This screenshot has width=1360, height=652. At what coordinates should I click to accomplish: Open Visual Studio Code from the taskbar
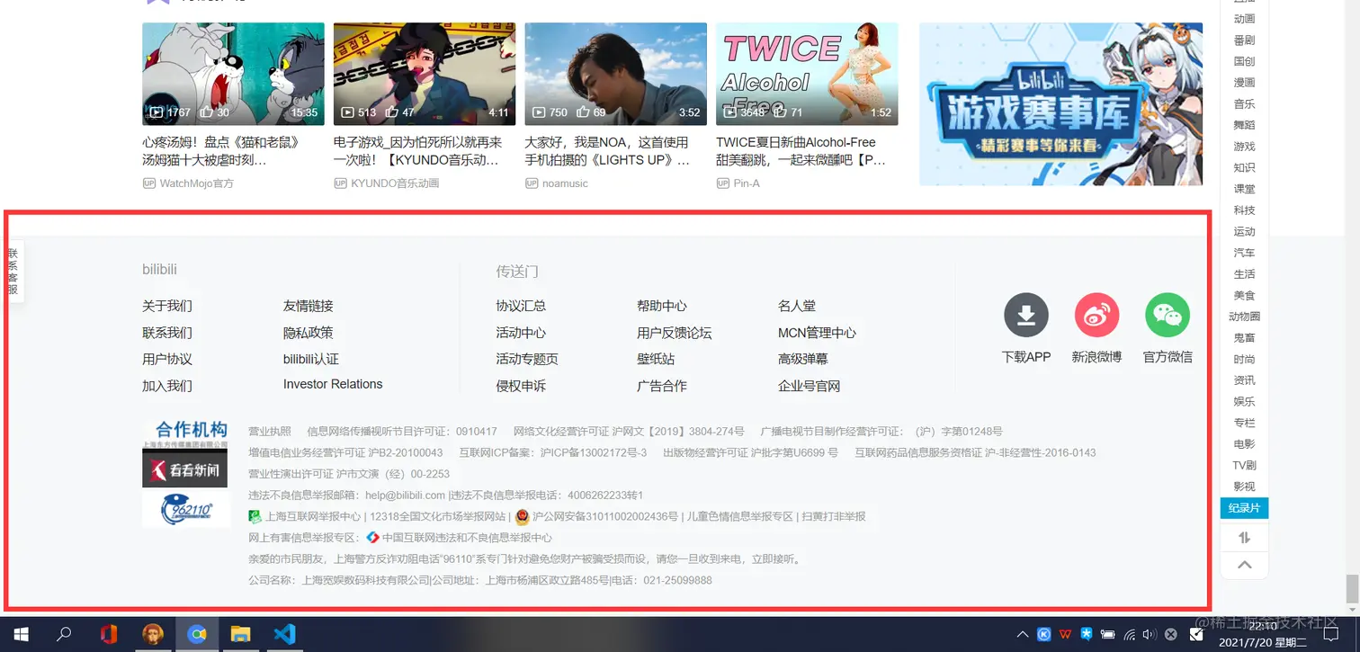pos(284,634)
